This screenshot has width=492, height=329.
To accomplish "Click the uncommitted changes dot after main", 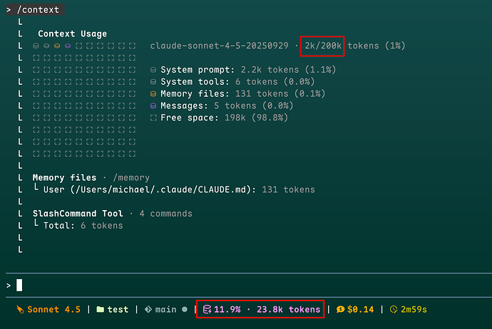I will tap(185, 310).
